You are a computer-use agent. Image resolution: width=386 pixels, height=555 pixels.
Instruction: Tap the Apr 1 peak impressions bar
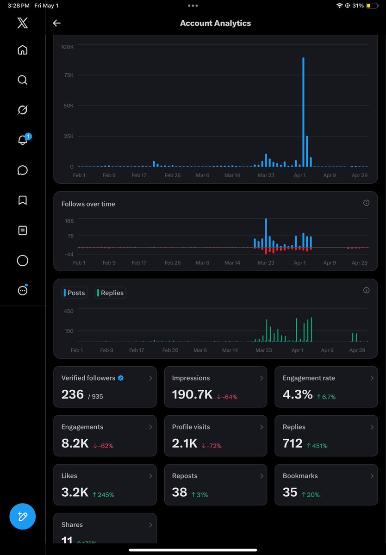[x=304, y=112]
